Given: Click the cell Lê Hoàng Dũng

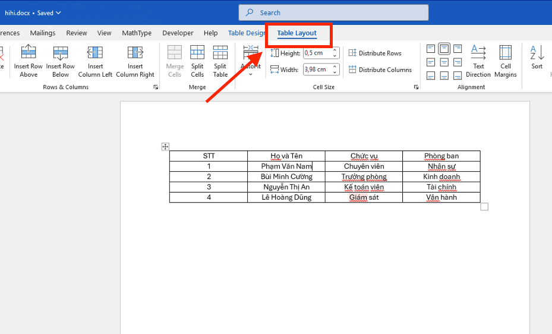Looking at the screenshot, I should 286,197.
